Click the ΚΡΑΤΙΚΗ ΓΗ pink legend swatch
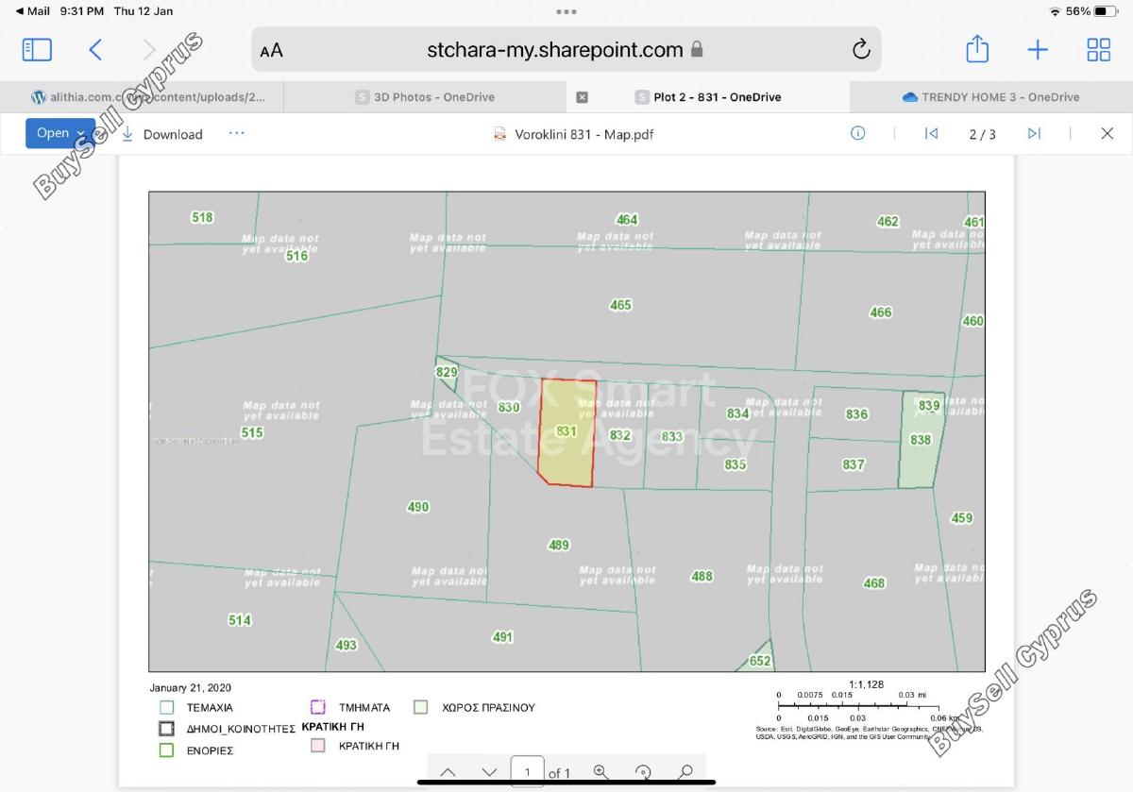The image size is (1133, 792). point(318,746)
